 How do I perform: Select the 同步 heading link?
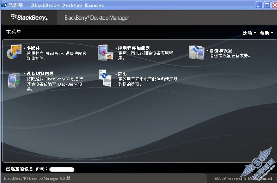tap(122, 74)
